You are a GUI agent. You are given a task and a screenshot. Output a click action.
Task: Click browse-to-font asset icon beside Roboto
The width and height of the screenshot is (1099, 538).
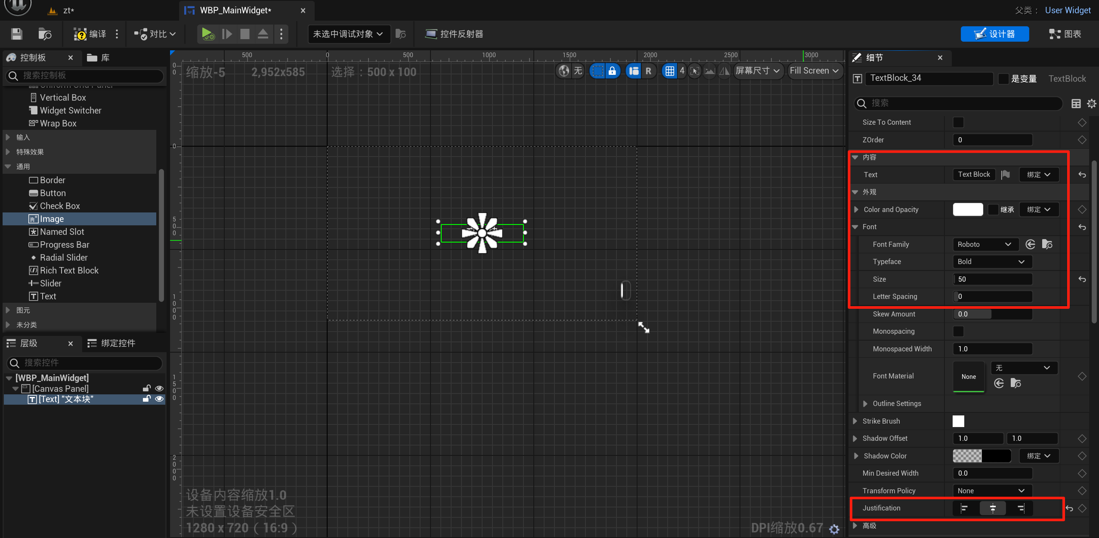(x=1047, y=244)
